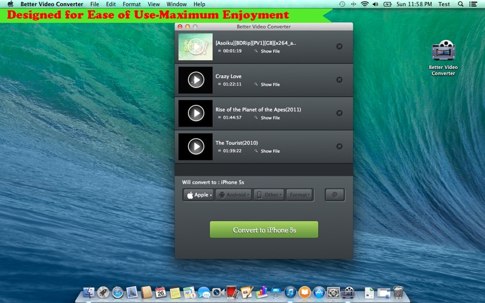Image resolution: width=485 pixels, height=303 pixels.
Task: Open App Store in the dock
Action: [x=319, y=292]
